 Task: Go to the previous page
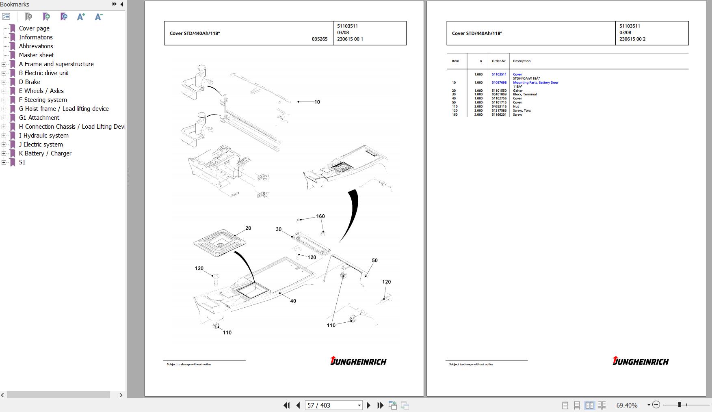pos(298,405)
